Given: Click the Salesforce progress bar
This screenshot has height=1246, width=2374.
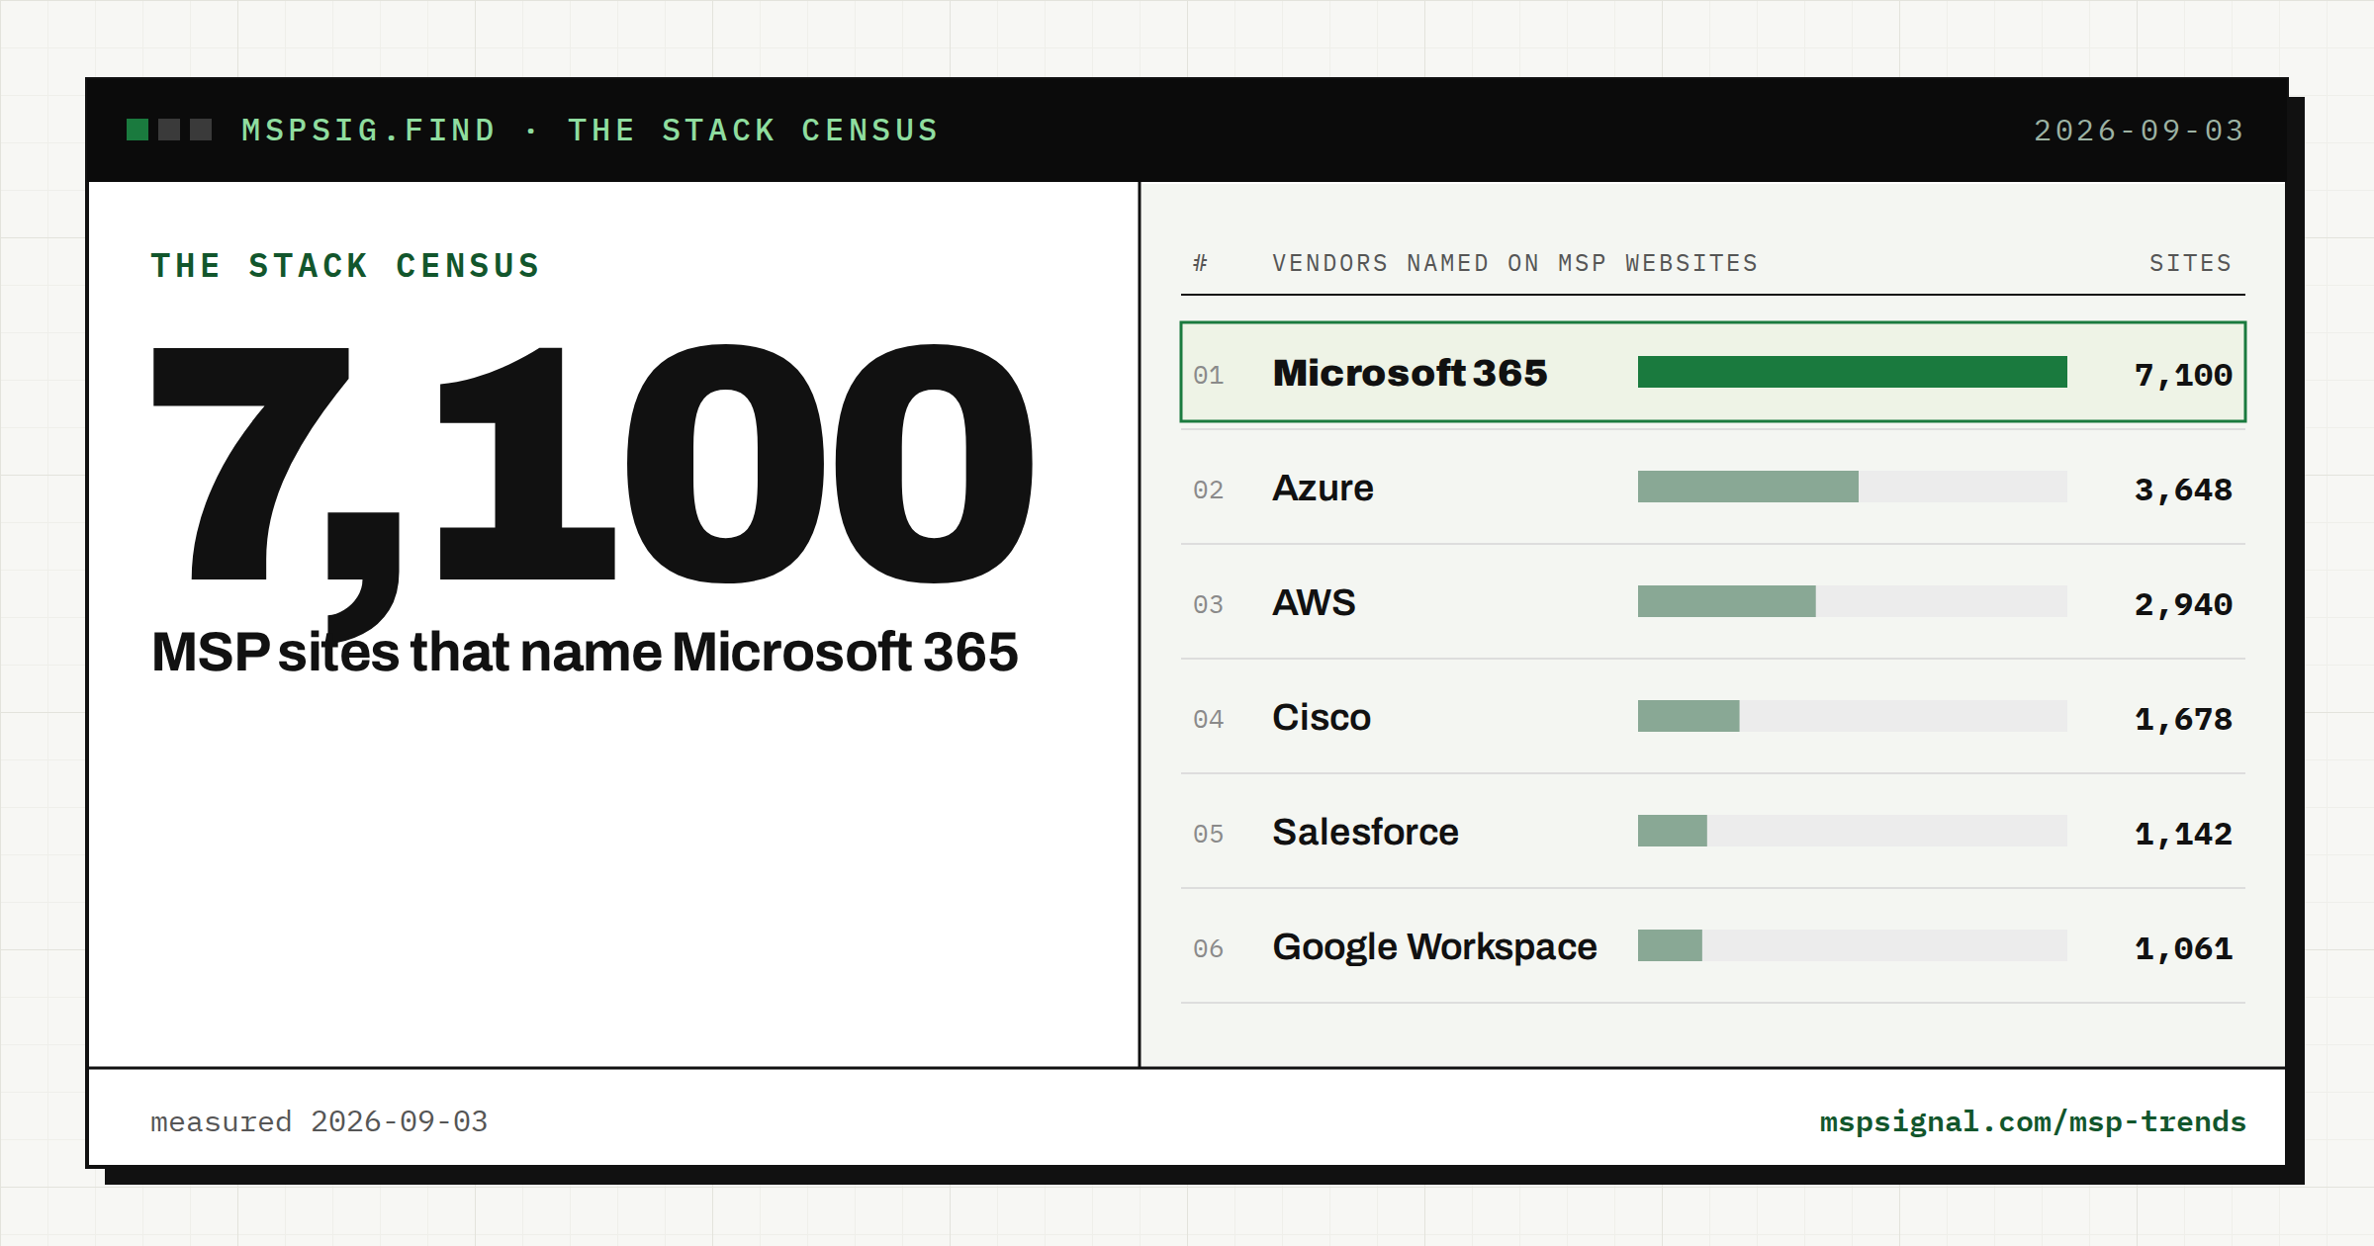Looking at the screenshot, I should [x=1852, y=831].
